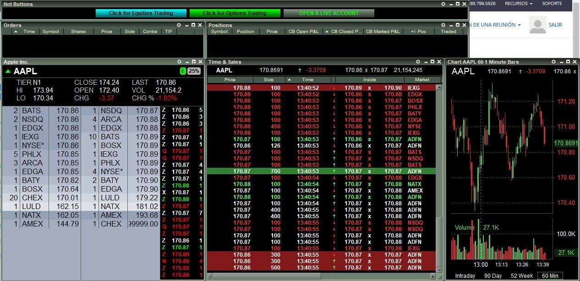Switch chart to 52 Week view
Screen dimensions: 580x281
point(522,276)
